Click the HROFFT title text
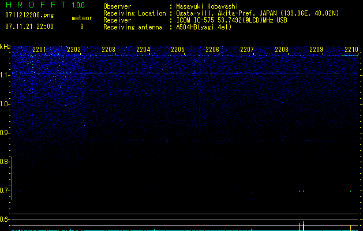363x231 pixels. click(36, 5)
